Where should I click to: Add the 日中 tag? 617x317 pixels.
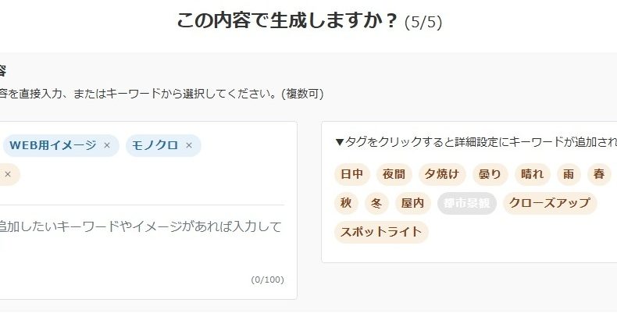(351, 174)
